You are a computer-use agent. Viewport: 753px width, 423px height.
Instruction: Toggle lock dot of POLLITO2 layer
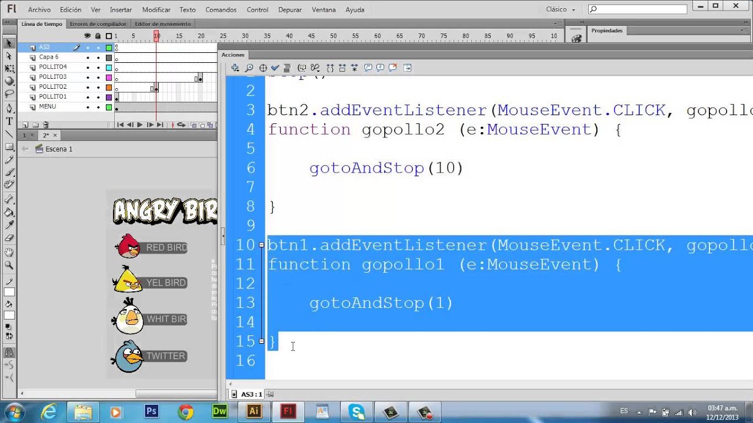pos(98,88)
